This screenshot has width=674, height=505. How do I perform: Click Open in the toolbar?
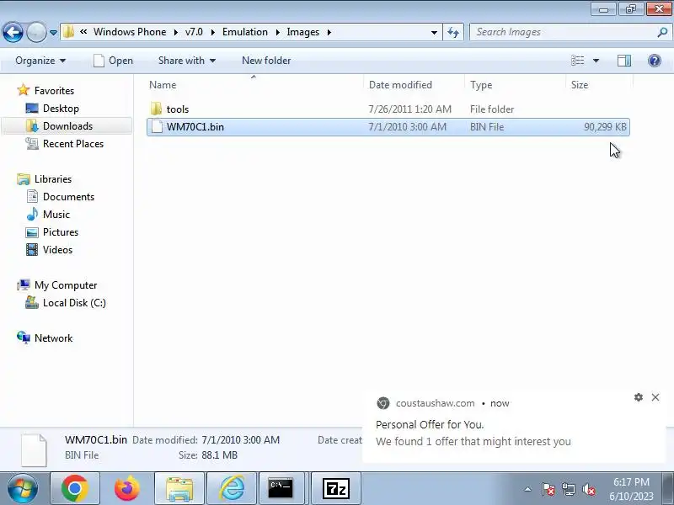click(x=114, y=61)
